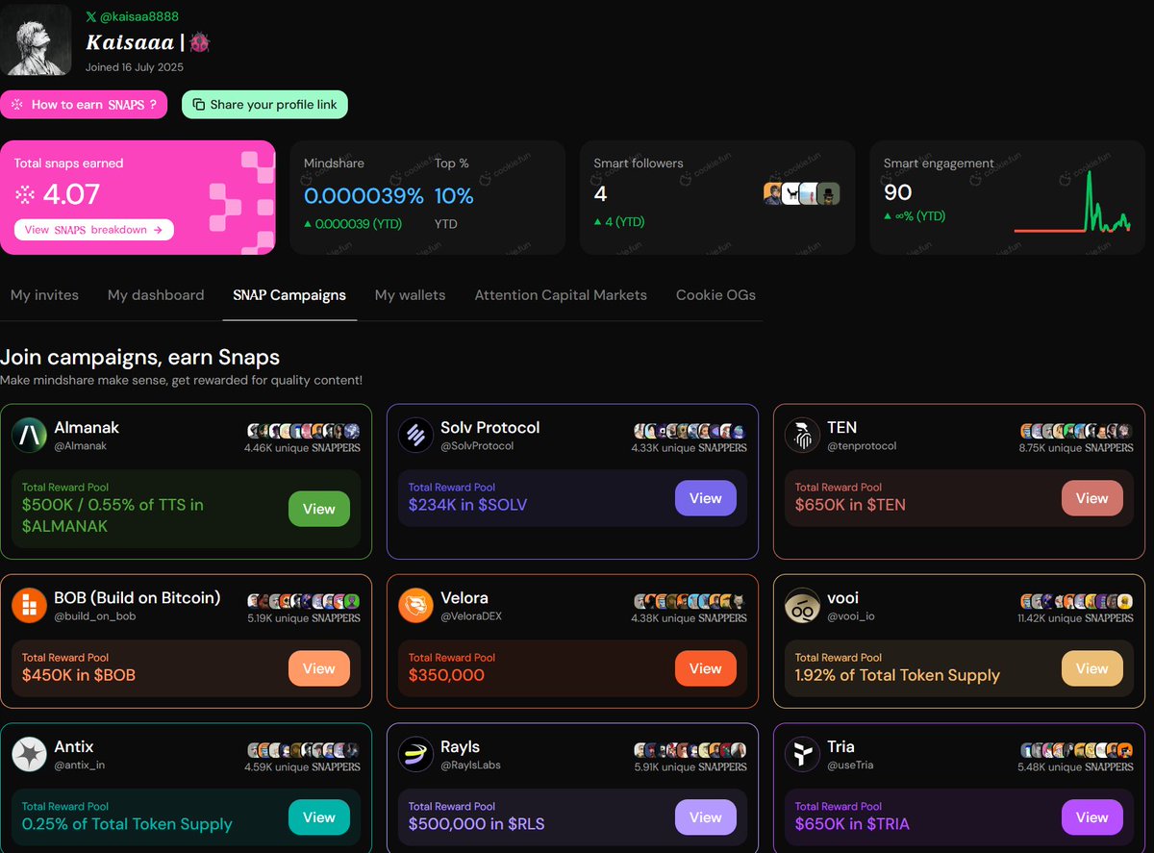Viewport: 1154px width, 853px height.
Task: View the Tria campaign
Action: (1091, 817)
